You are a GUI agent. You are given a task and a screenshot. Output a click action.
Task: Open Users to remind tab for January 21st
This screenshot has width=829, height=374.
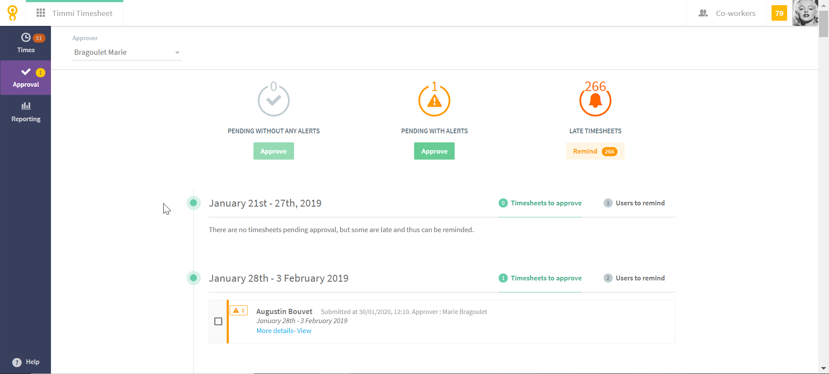[x=634, y=203]
